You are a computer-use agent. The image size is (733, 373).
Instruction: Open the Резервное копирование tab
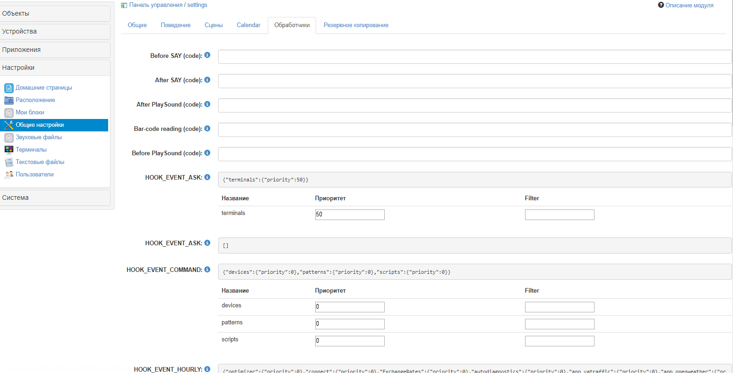pos(356,25)
